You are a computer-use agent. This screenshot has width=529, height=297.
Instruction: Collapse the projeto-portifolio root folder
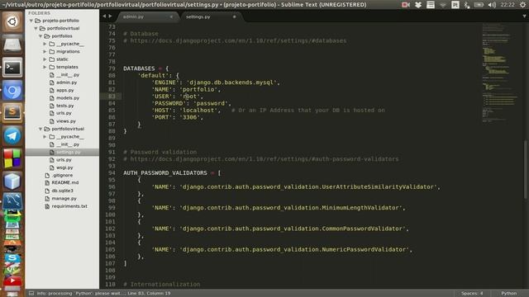click(x=31, y=21)
